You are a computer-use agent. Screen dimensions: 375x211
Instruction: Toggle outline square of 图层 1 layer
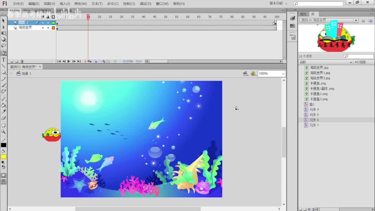(x=53, y=23)
